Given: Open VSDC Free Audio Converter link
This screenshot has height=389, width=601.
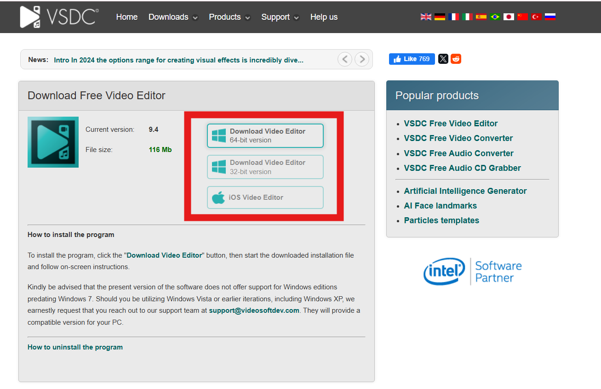Looking at the screenshot, I should (458, 153).
